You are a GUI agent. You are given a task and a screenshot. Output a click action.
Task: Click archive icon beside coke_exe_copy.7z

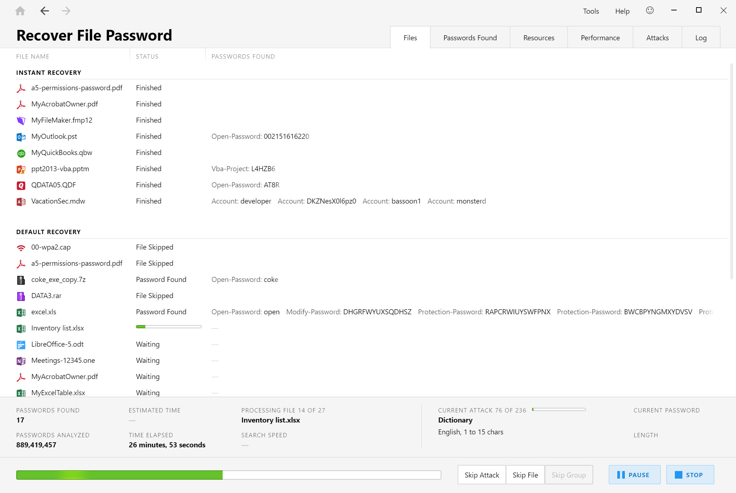(x=21, y=280)
